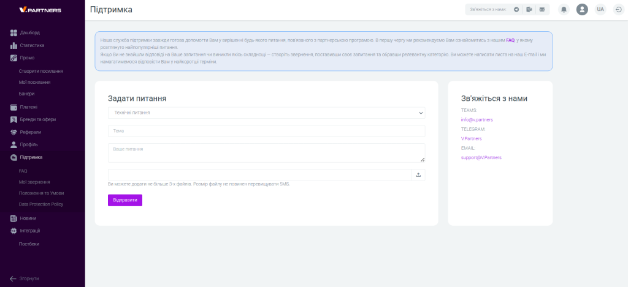Click the support@V.Partners email link
Viewport: 628px width, 287px height.
481,158
